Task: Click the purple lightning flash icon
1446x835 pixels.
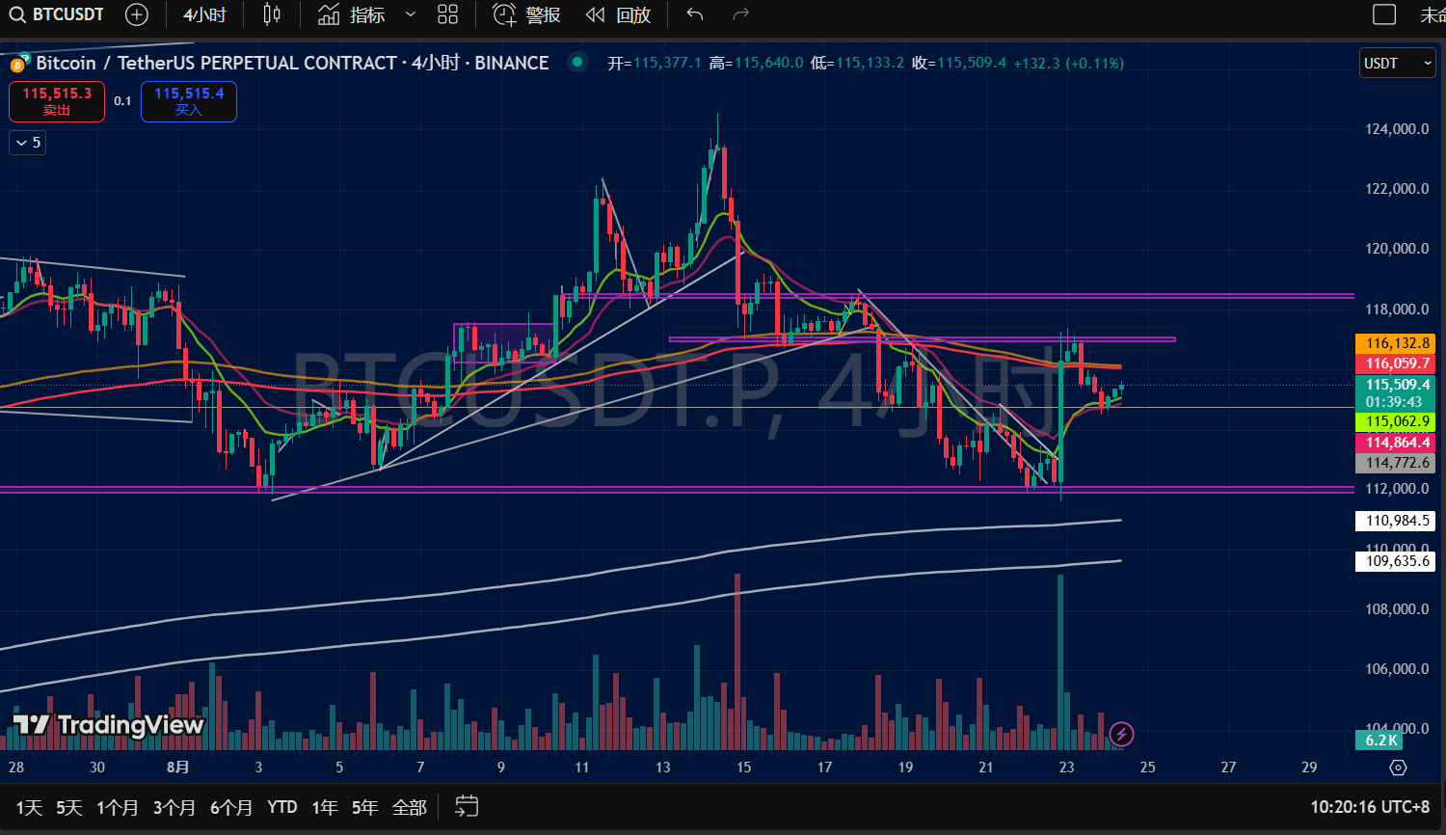Action: click(x=1121, y=735)
